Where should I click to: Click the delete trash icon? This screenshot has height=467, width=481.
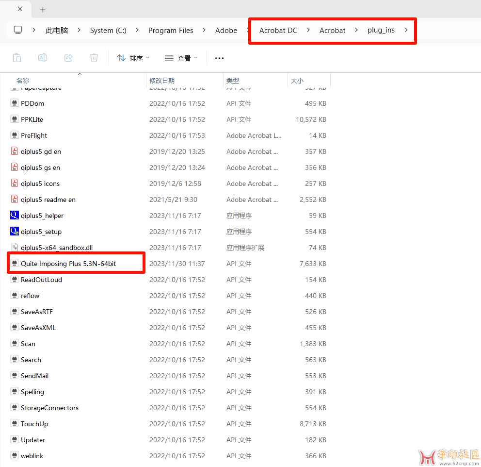(94, 58)
